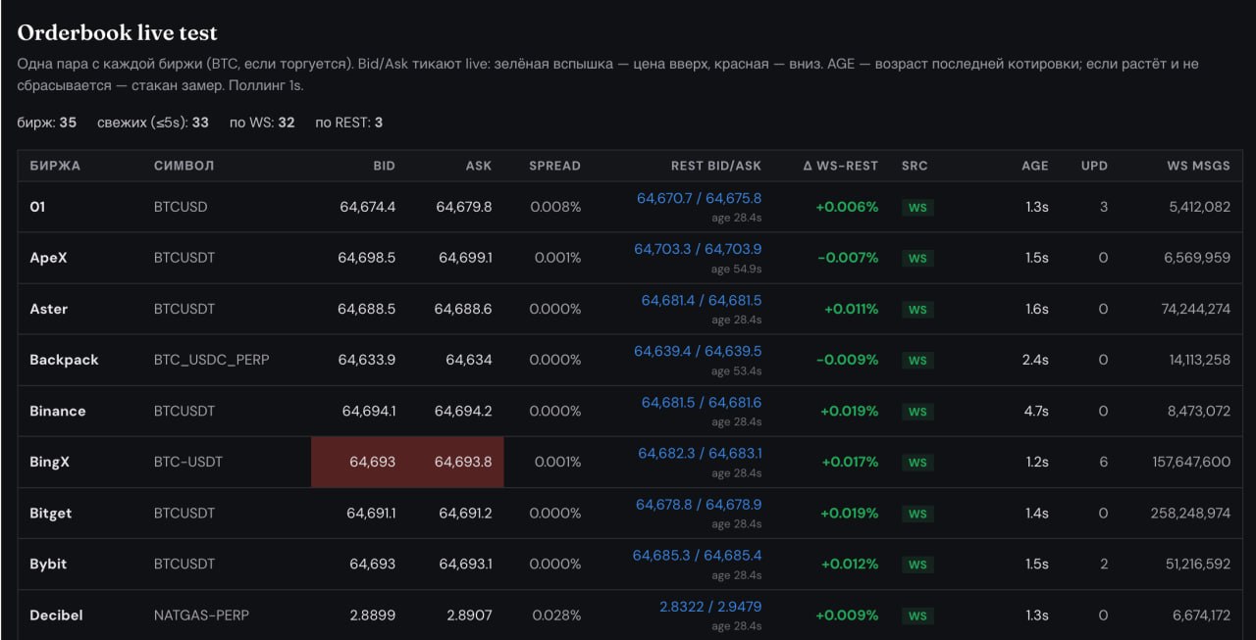Screen dimensions: 1256x640
Task: Click O1 REST quote 64,670.7 / 64,675.8
Action: (699, 198)
